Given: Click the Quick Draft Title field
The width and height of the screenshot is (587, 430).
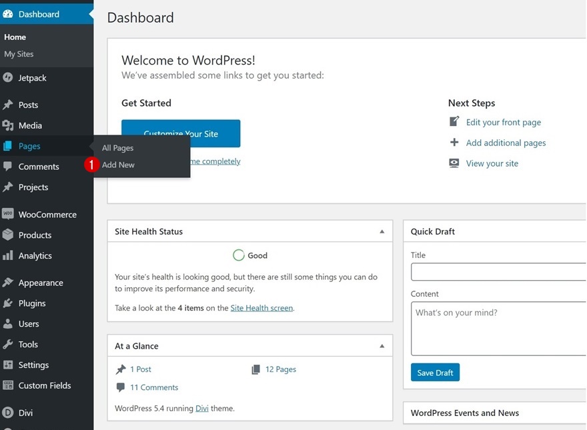Looking at the screenshot, I should coord(498,272).
